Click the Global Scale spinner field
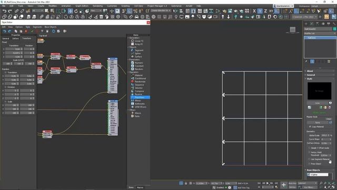 coord(325,135)
